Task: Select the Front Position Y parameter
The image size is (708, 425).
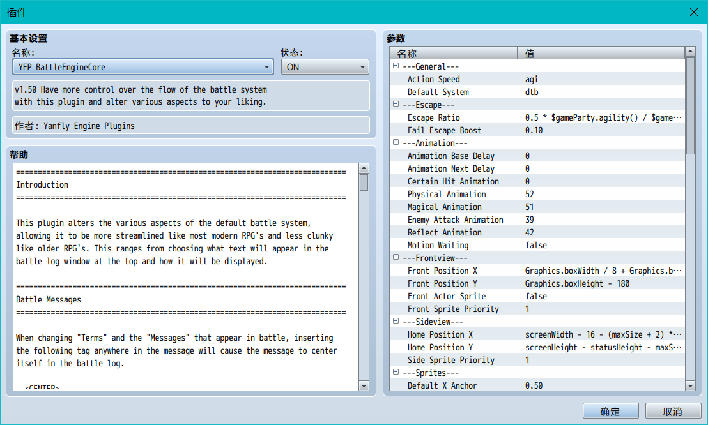Action: (x=537, y=283)
